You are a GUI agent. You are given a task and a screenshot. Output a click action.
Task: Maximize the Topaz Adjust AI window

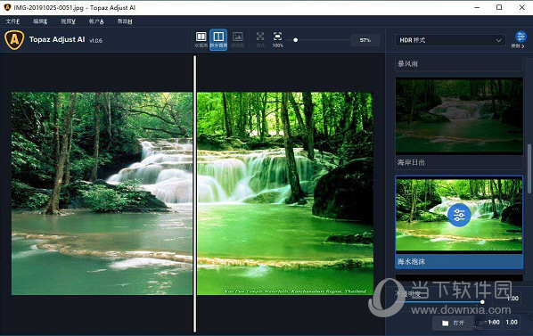click(499, 7)
